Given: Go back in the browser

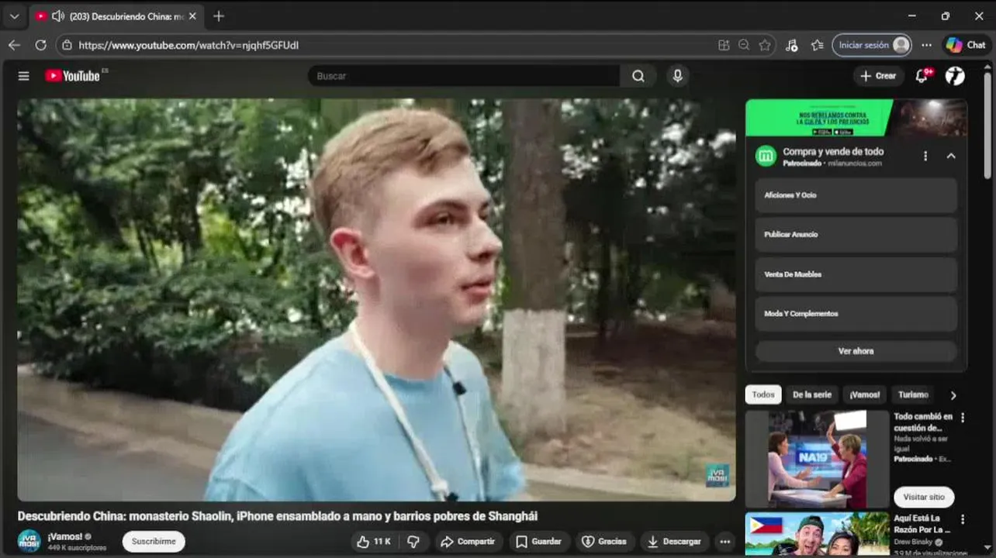Looking at the screenshot, I should click(14, 45).
